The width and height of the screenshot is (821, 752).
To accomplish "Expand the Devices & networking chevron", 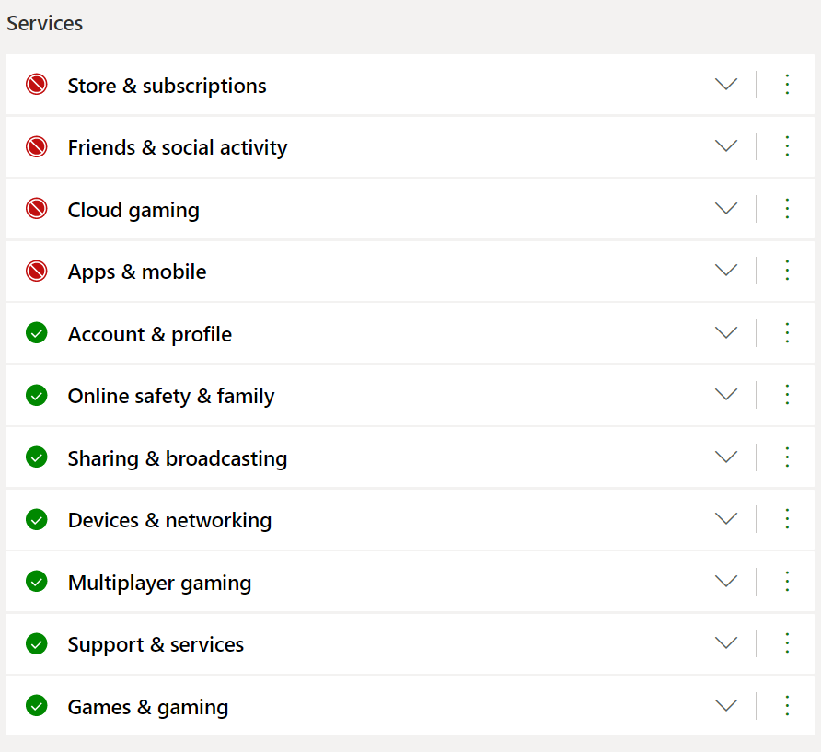I will [726, 519].
